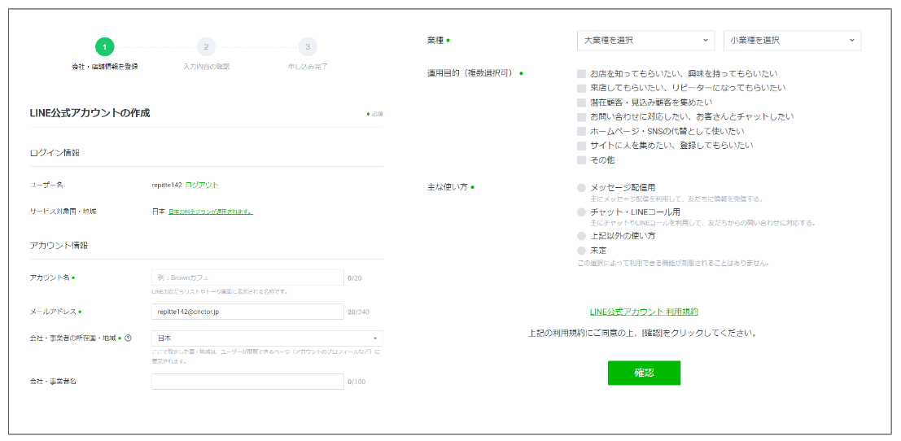Screen dimensions: 901x441
Task: Expand the 日本 country dropdown
Action: click(x=267, y=338)
